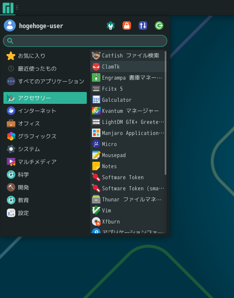
Task: Launch Xfburn disc burner
Action: tap(127, 221)
